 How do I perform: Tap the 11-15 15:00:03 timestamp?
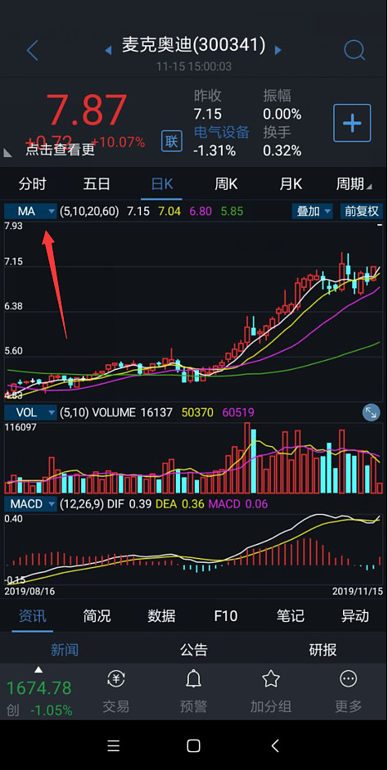click(x=194, y=65)
